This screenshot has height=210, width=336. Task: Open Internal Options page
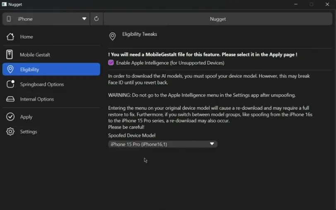click(x=51, y=99)
